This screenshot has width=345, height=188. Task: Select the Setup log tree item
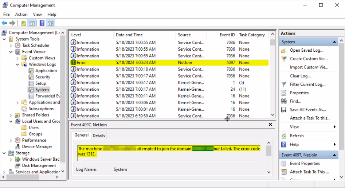coord(40,83)
